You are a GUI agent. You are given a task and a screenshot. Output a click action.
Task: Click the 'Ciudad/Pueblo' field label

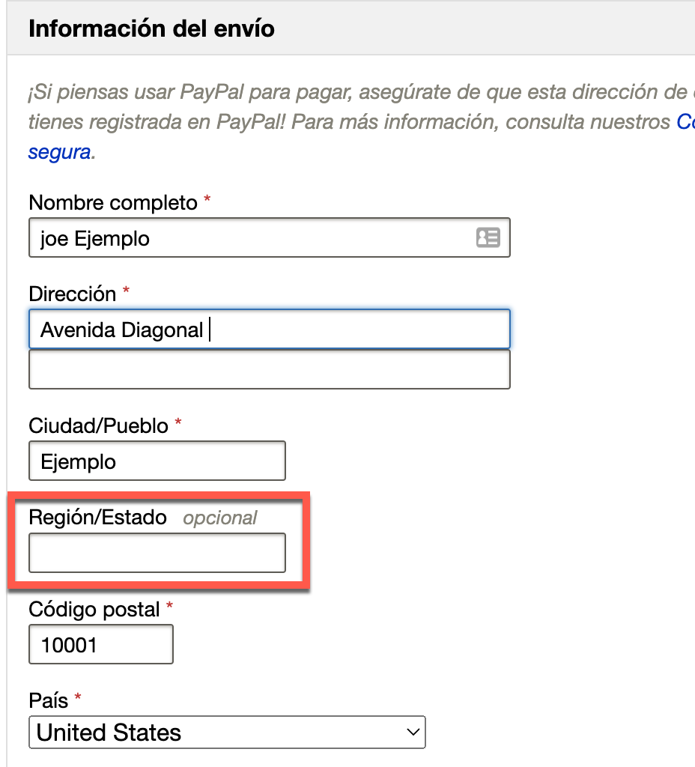tap(98, 425)
